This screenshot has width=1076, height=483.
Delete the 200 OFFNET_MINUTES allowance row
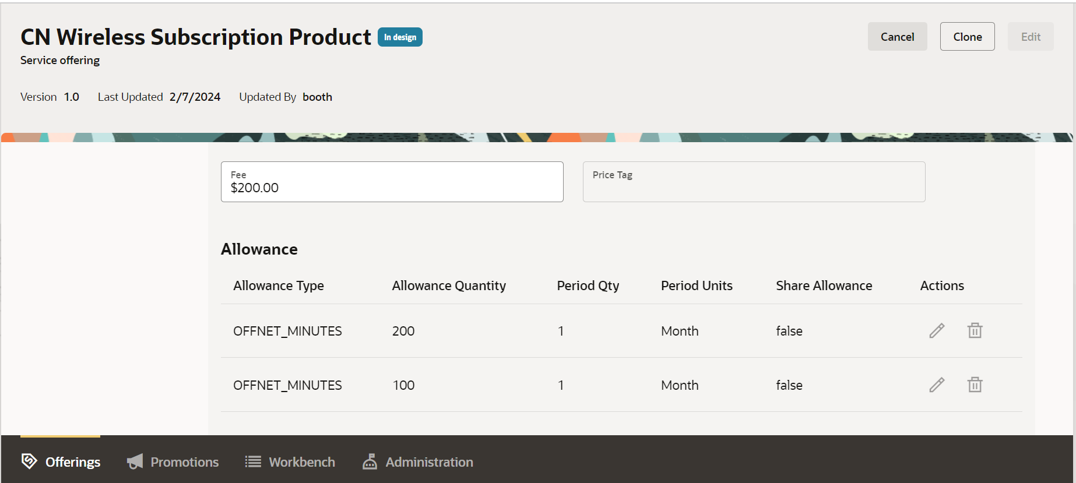tap(975, 331)
